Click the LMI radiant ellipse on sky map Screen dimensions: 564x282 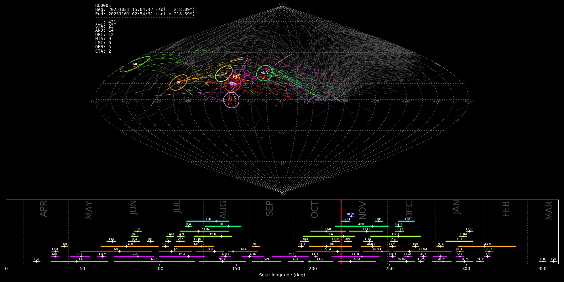tap(135, 64)
